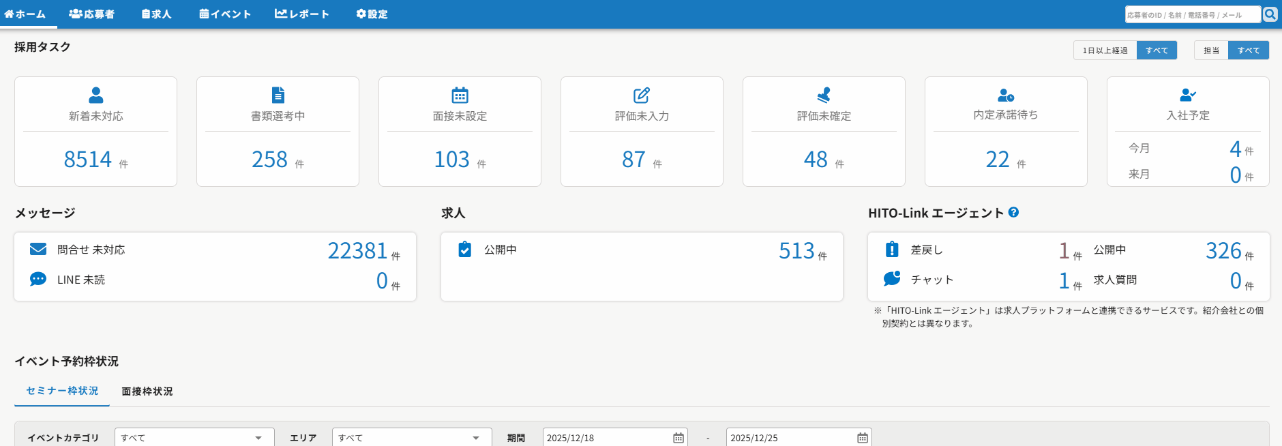Click the 評価未確定 stamp icon
This screenshot has width=1282, height=446.
click(824, 95)
